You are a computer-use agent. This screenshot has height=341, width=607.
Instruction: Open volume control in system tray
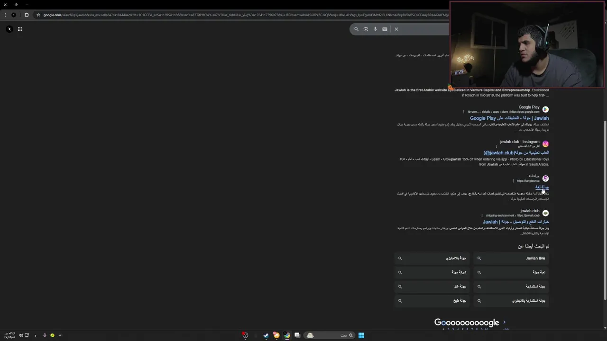tap(20, 335)
